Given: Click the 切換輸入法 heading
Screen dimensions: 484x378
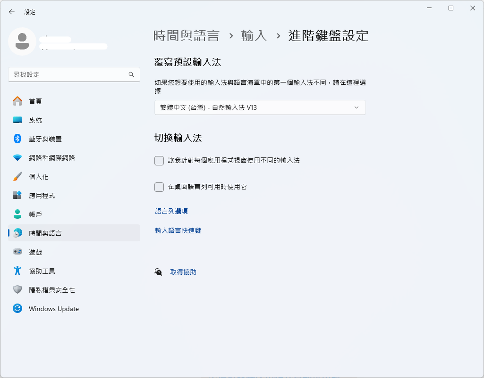Looking at the screenshot, I should [x=178, y=138].
